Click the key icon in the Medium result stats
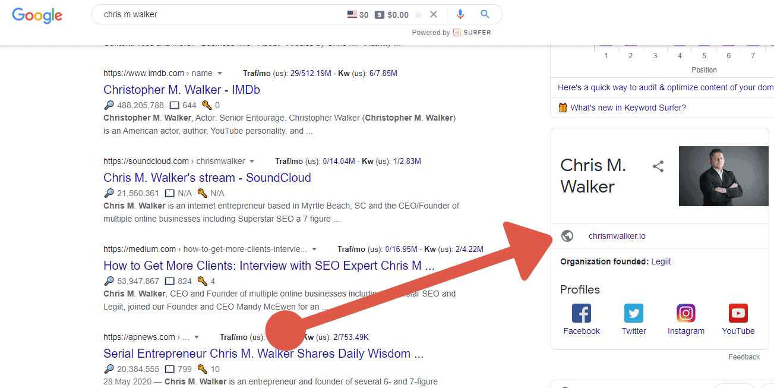 click(202, 281)
